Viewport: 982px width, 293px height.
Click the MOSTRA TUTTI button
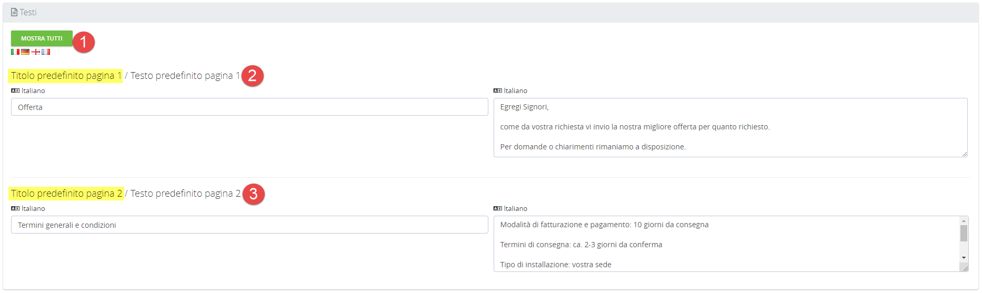(x=42, y=38)
